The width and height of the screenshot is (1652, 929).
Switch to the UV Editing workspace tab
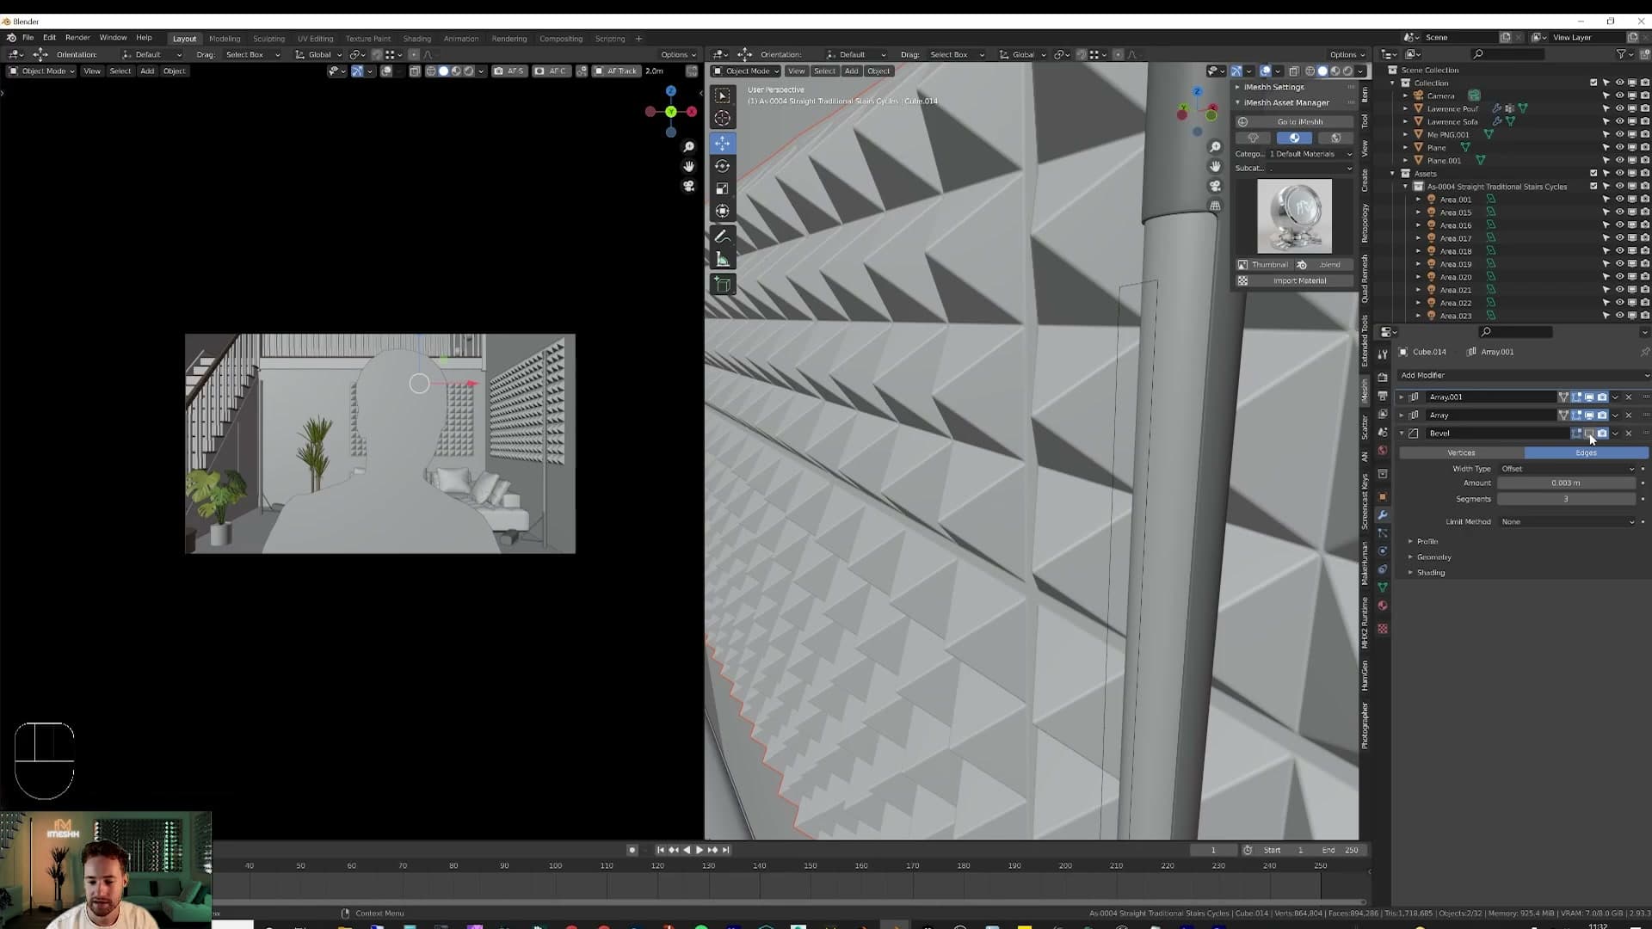[x=315, y=39]
